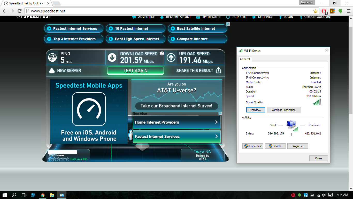Click the ping swap arrows icon

click(x=52, y=58)
